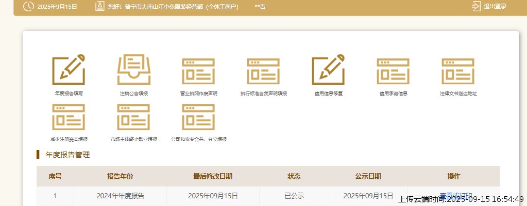Click the 年度报告管理 section heading
Image resolution: width=527 pixels, height=206 pixels.
click(67, 155)
